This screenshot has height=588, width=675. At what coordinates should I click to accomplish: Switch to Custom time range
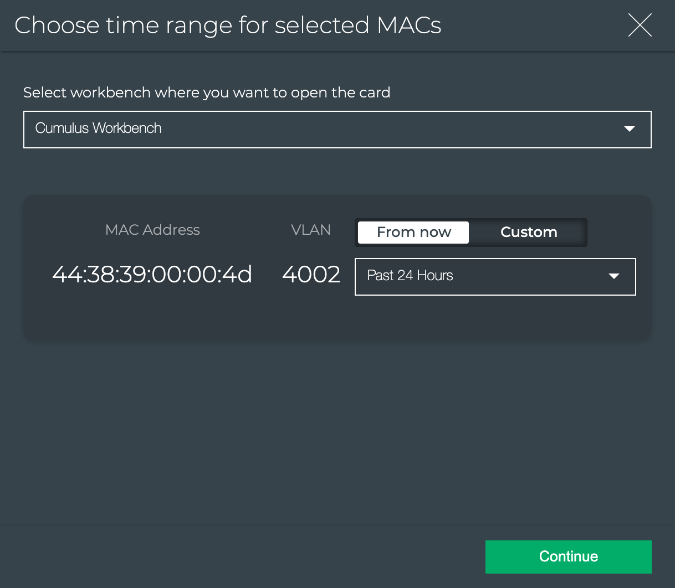click(x=528, y=233)
